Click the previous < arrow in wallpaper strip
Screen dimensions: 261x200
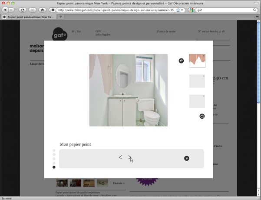pyautogui.click(x=120, y=157)
